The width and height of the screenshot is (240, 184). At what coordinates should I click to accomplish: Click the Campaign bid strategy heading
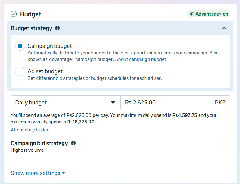click(x=39, y=143)
